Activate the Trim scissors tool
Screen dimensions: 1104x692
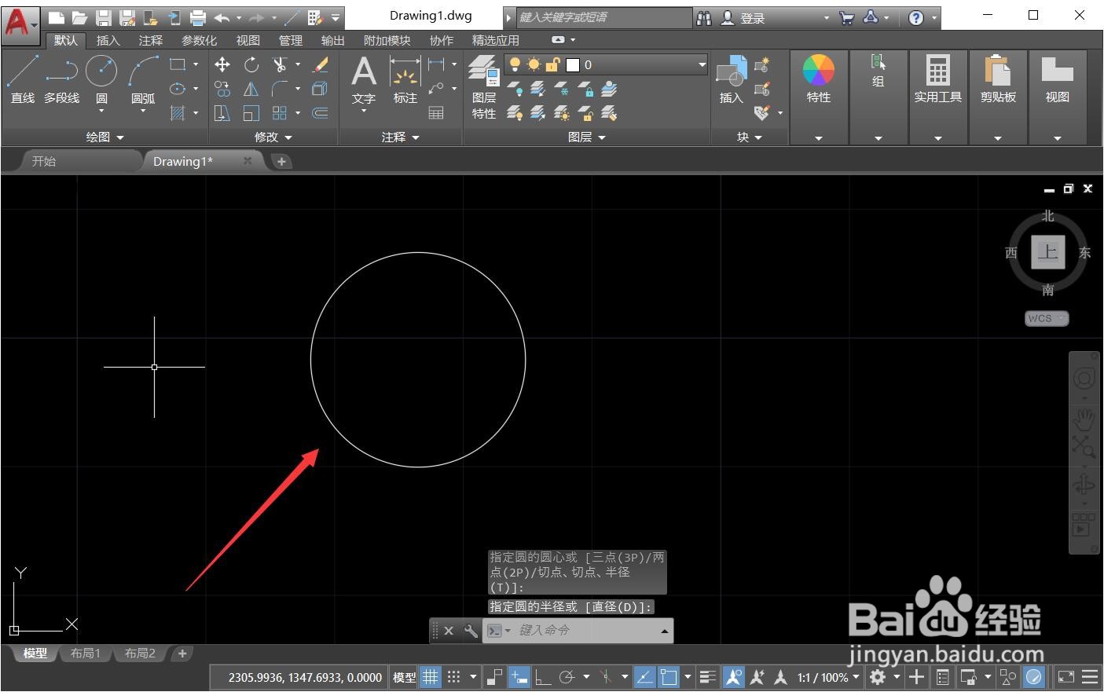[x=281, y=64]
